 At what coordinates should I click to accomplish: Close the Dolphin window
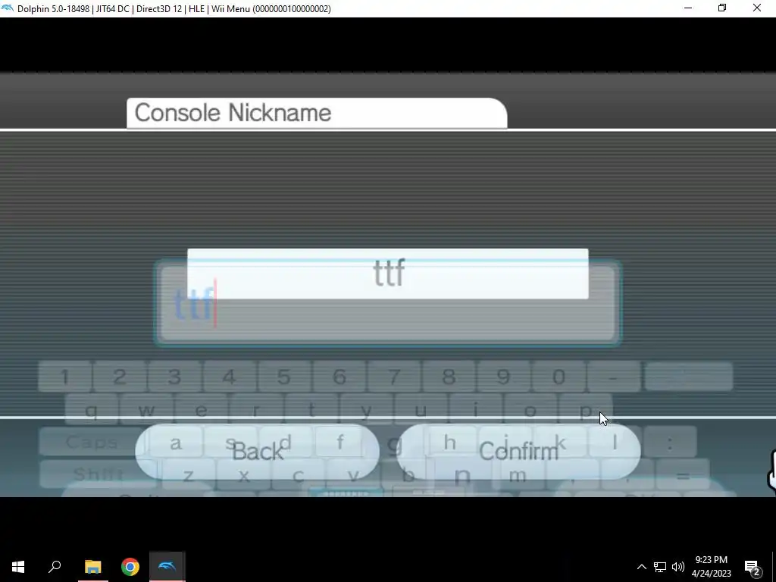pos(757,8)
